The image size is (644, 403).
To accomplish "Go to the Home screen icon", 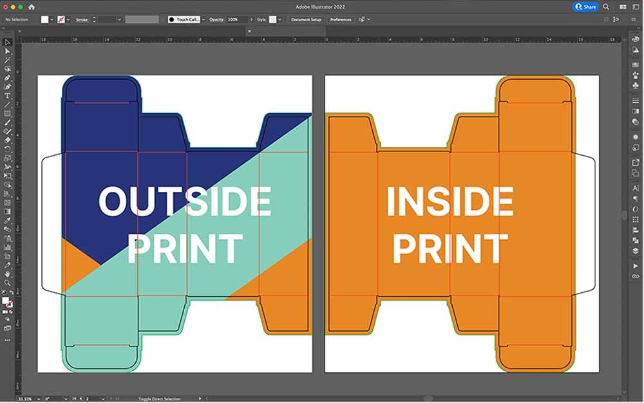I will point(32,7).
